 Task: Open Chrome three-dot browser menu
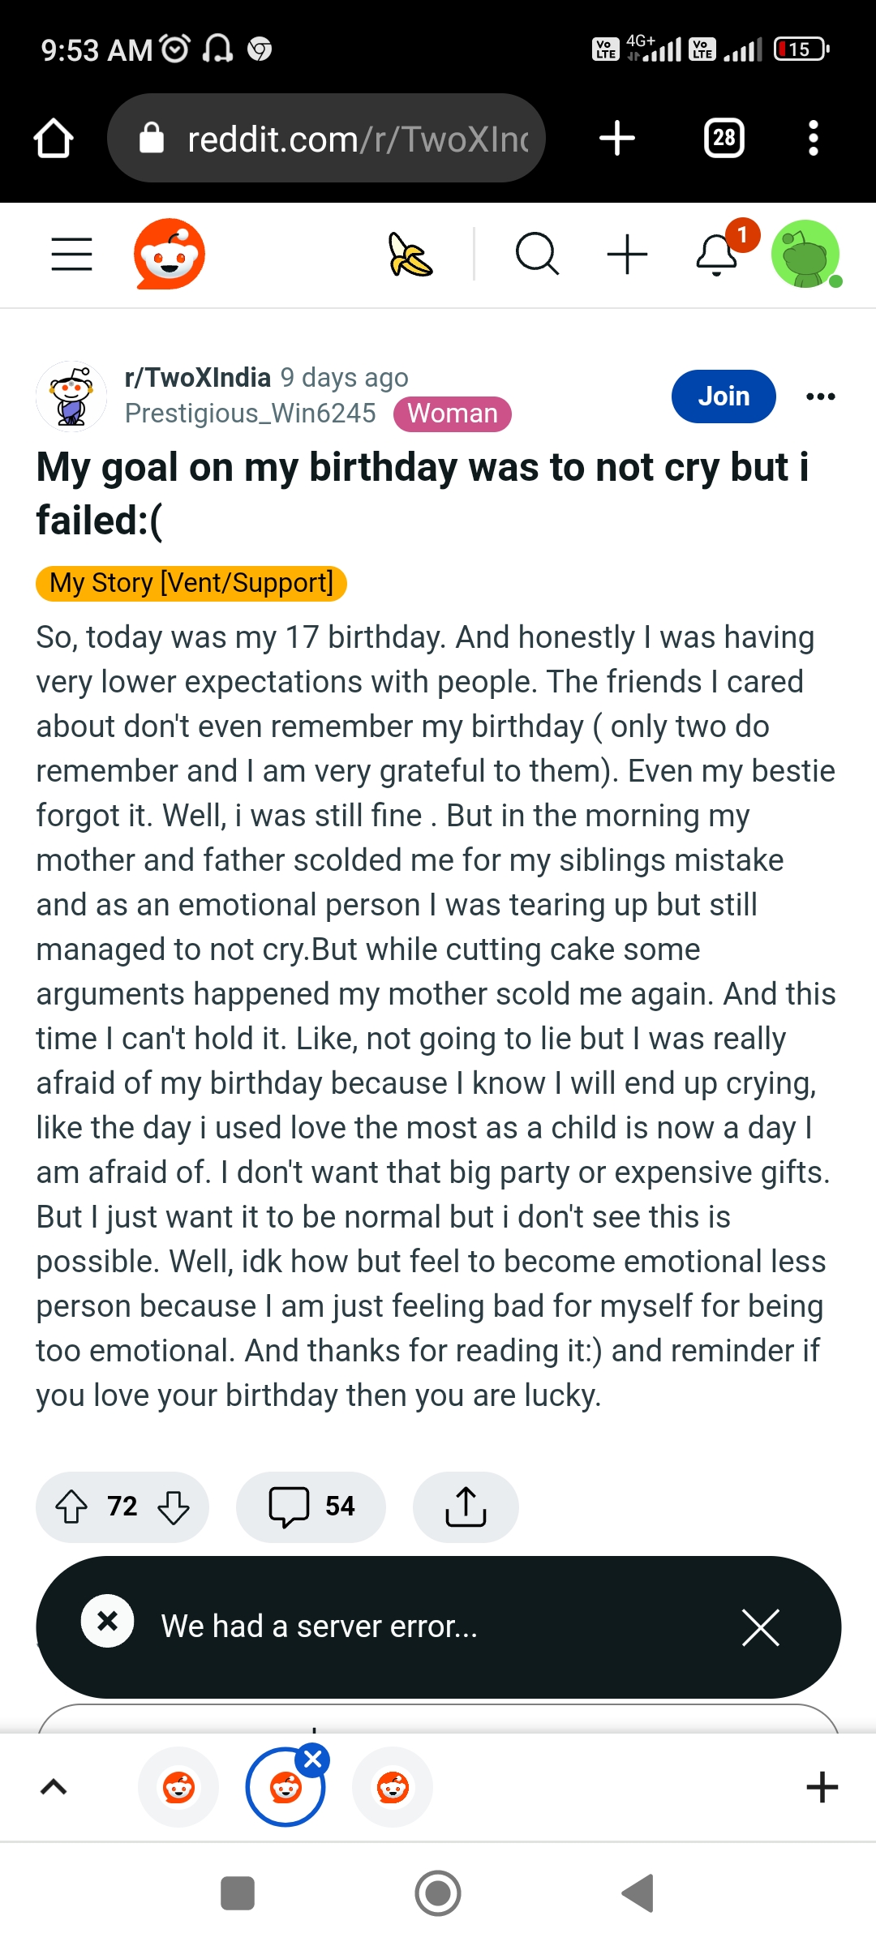(x=814, y=138)
